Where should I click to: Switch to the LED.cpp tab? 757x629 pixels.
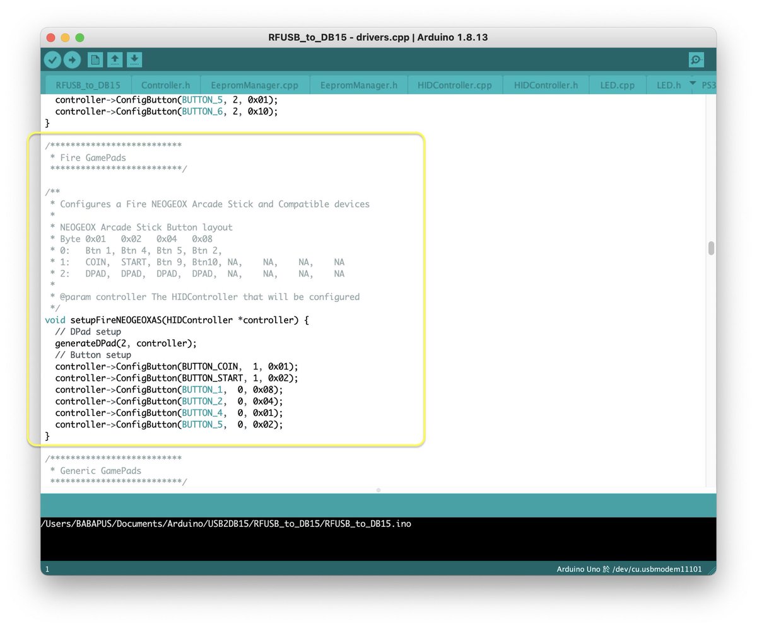click(618, 85)
